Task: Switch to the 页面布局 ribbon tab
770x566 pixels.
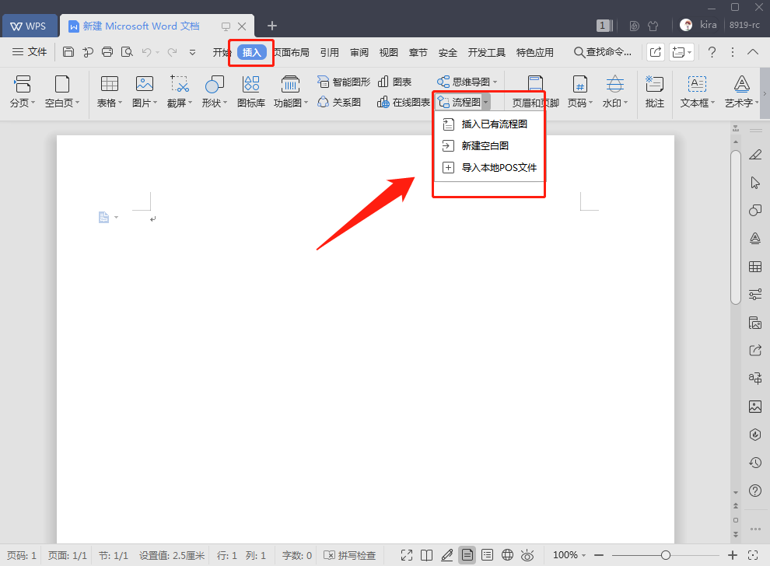Action: pyautogui.click(x=292, y=53)
